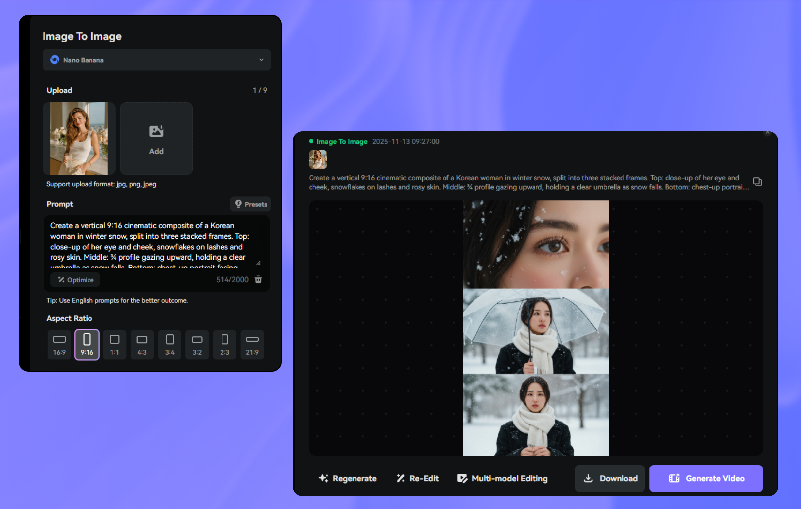
Task: Click the copy prompt icon
Action: (757, 182)
